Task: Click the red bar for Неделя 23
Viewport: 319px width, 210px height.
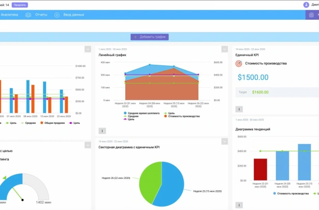Action: [x=260, y=170]
